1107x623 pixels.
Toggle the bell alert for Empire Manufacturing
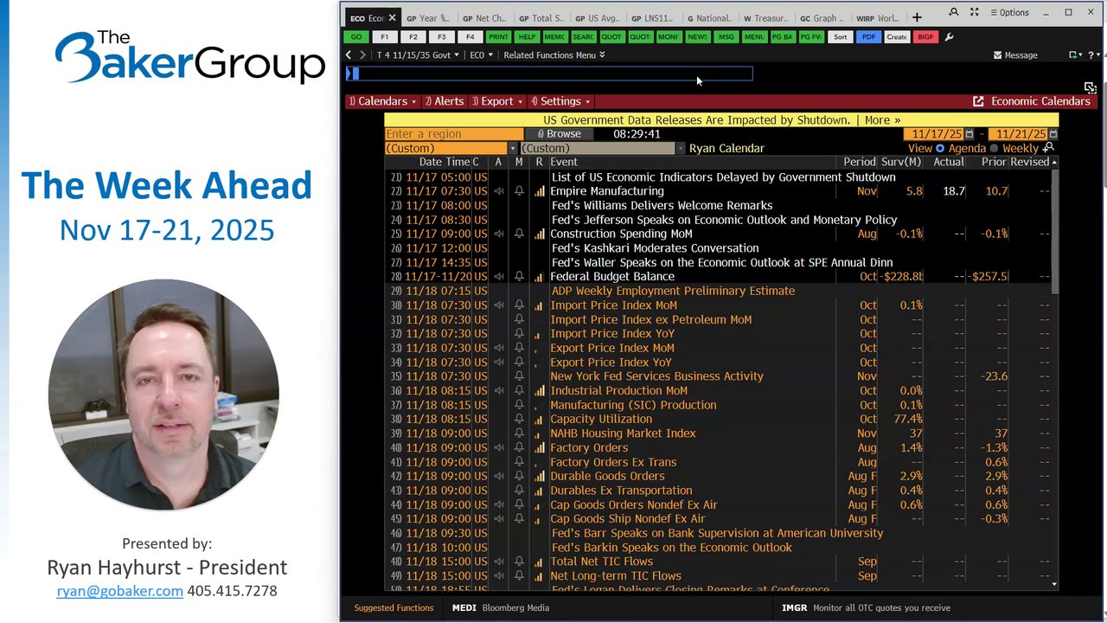point(519,191)
